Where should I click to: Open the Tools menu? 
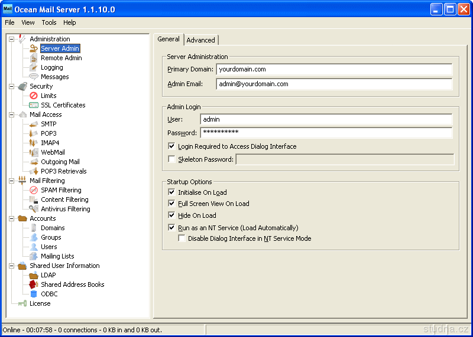(49, 22)
